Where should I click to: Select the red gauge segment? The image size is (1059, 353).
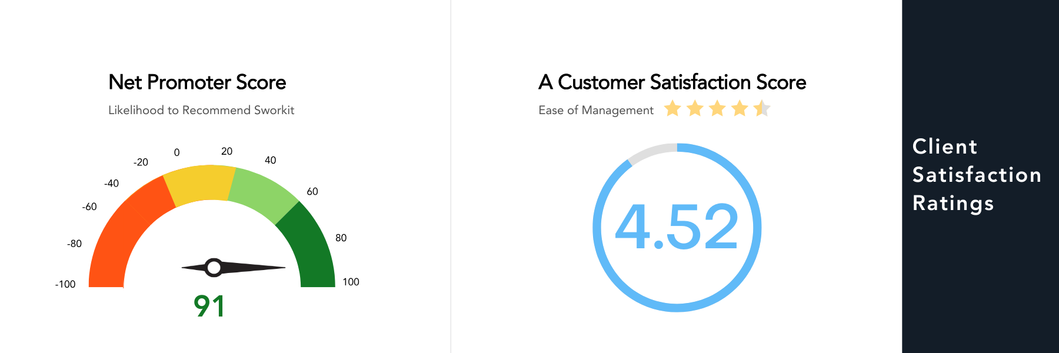coord(126,229)
